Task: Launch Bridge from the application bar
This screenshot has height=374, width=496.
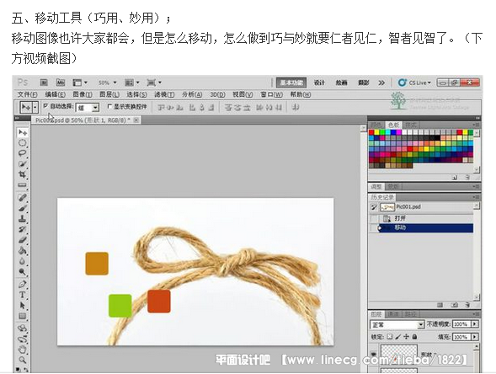Action: point(44,83)
